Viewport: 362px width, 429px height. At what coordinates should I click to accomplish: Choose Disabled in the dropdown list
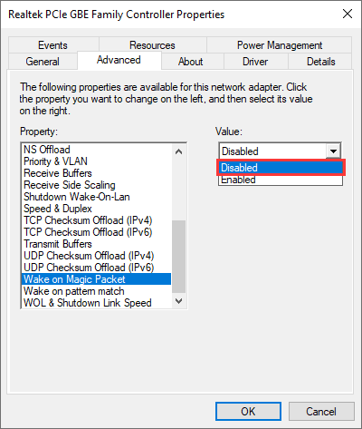tap(281, 168)
